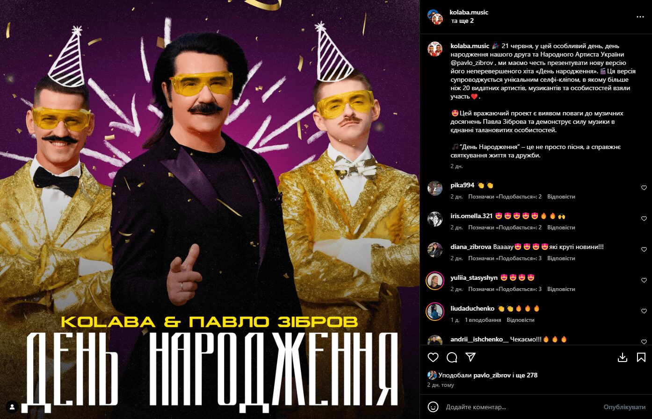Show tagged people on the photo
This screenshot has height=419, width=652.
pyautogui.click(x=13, y=407)
